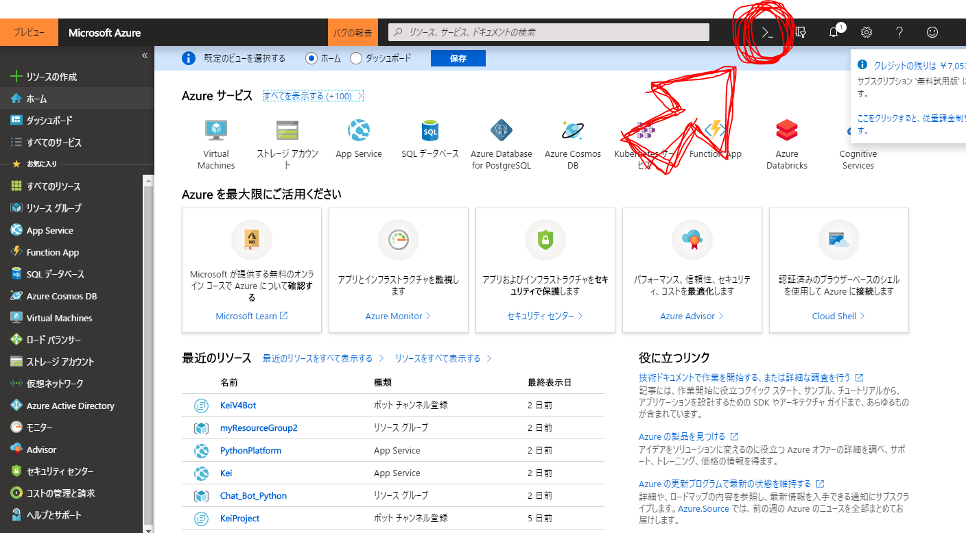Select the ダッシュボード radio button
Image resolution: width=966 pixels, height=533 pixels.
[356, 58]
